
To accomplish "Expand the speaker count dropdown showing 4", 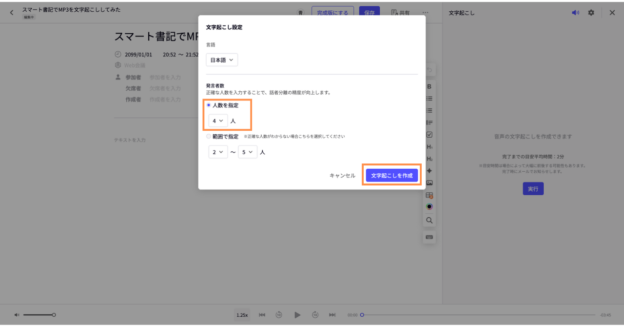I will click(x=218, y=121).
